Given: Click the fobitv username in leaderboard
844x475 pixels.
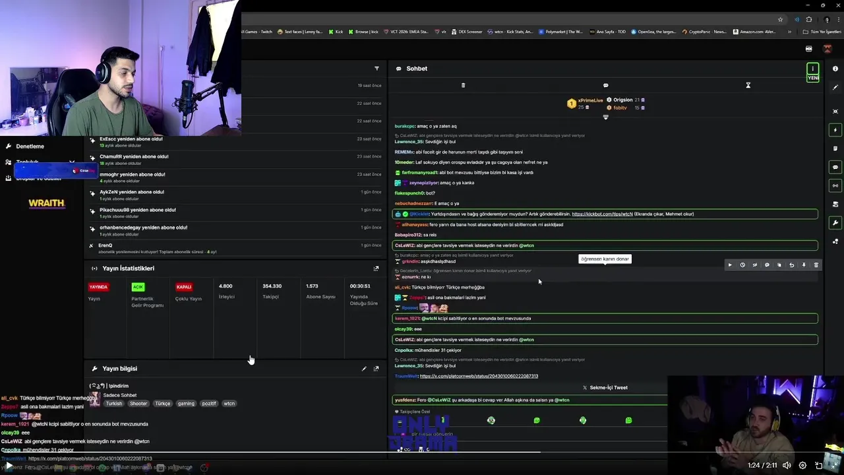Looking at the screenshot, I should [x=620, y=108].
